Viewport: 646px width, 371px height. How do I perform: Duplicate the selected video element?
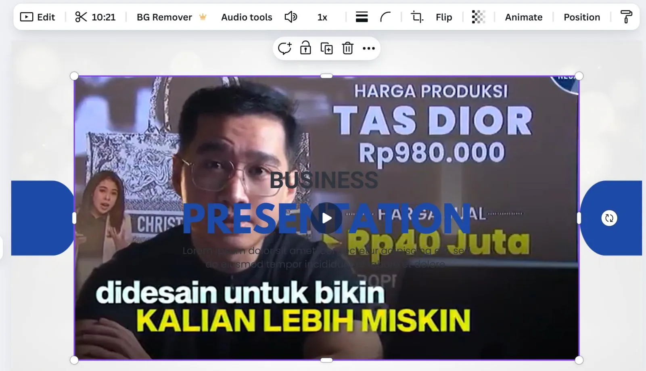tap(327, 48)
